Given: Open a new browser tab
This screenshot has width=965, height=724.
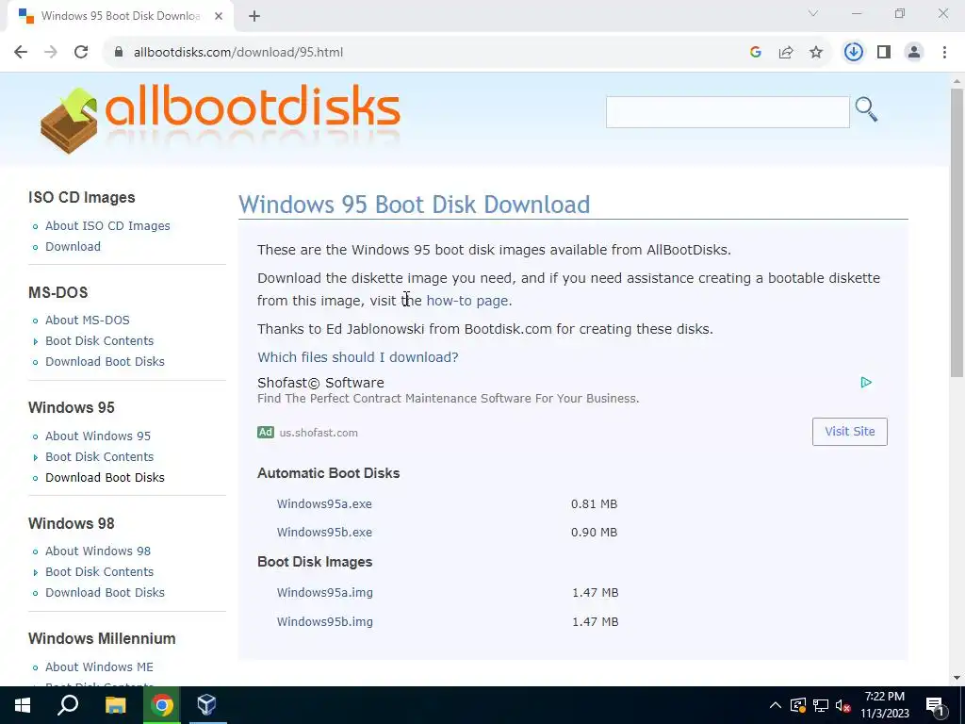Looking at the screenshot, I should [254, 16].
